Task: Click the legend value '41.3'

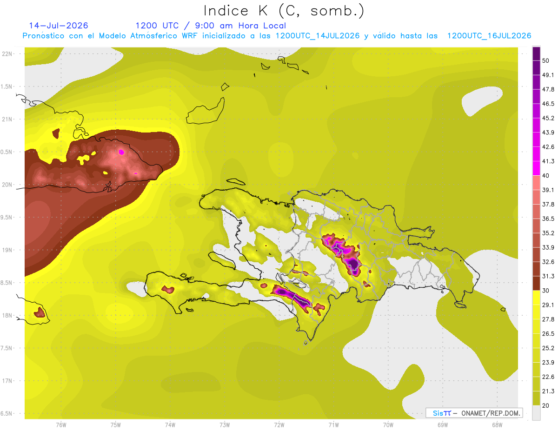Action: (x=548, y=161)
